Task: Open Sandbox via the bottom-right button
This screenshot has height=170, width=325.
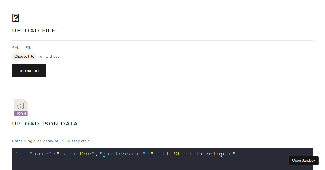Action: 304,161
